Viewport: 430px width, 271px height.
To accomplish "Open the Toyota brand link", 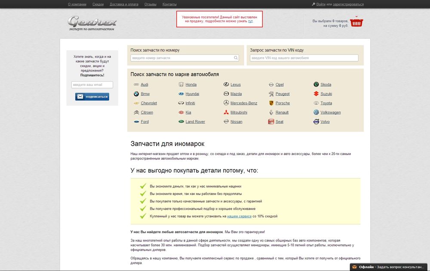I will tap(326, 104).
